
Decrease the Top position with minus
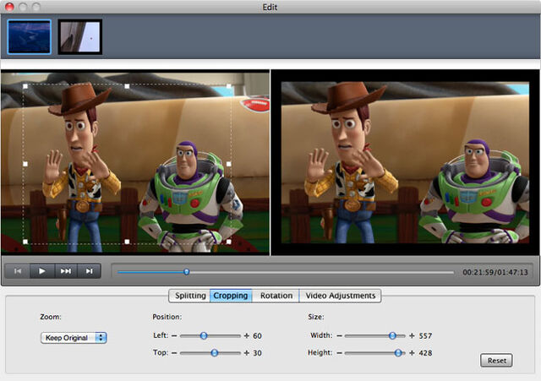(x=174, y=353)
